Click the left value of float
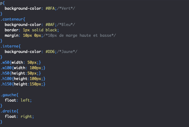Image resolution: width=189 pixels, height=127 pixels. tap(26, 100)
